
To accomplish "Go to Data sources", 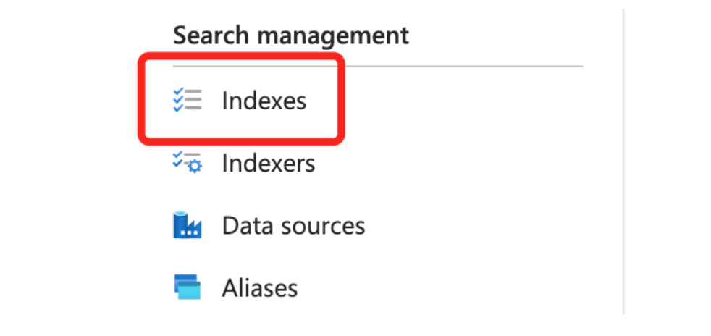I will coord(293,225).
